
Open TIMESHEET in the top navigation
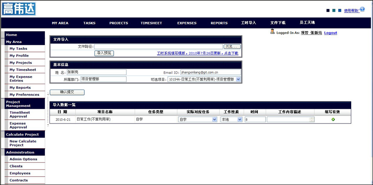pyautogui.click(x=151, y=23)
